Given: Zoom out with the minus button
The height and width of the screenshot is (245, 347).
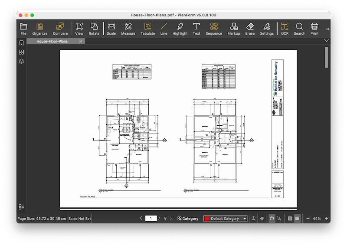Looking at the screenshot, I should click(x=308, y=219).
